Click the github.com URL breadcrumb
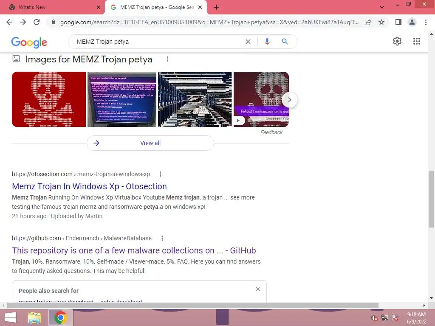Screen dimensions: 435x326 pyautogui.click(x=82, y=238)
